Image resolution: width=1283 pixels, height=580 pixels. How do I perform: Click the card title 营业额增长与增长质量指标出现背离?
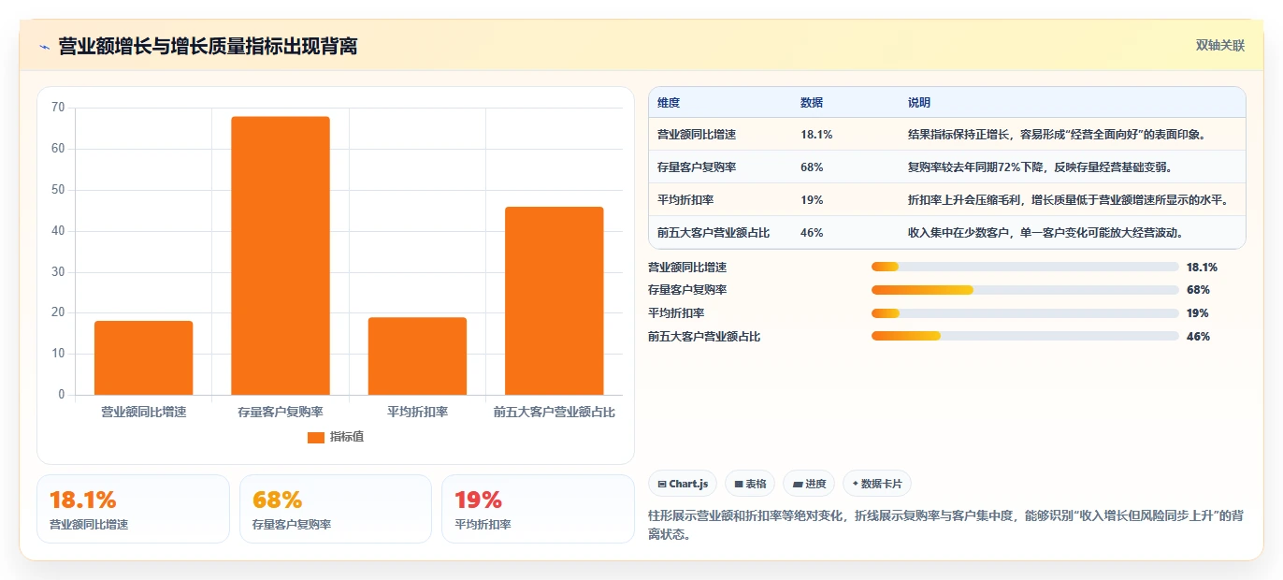208,47
